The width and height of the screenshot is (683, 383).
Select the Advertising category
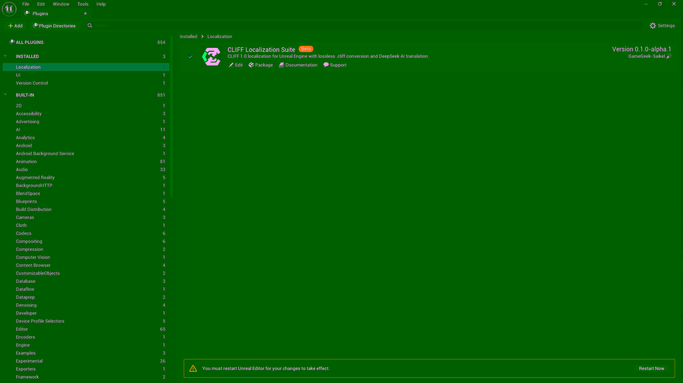click(x=86, y=122)
